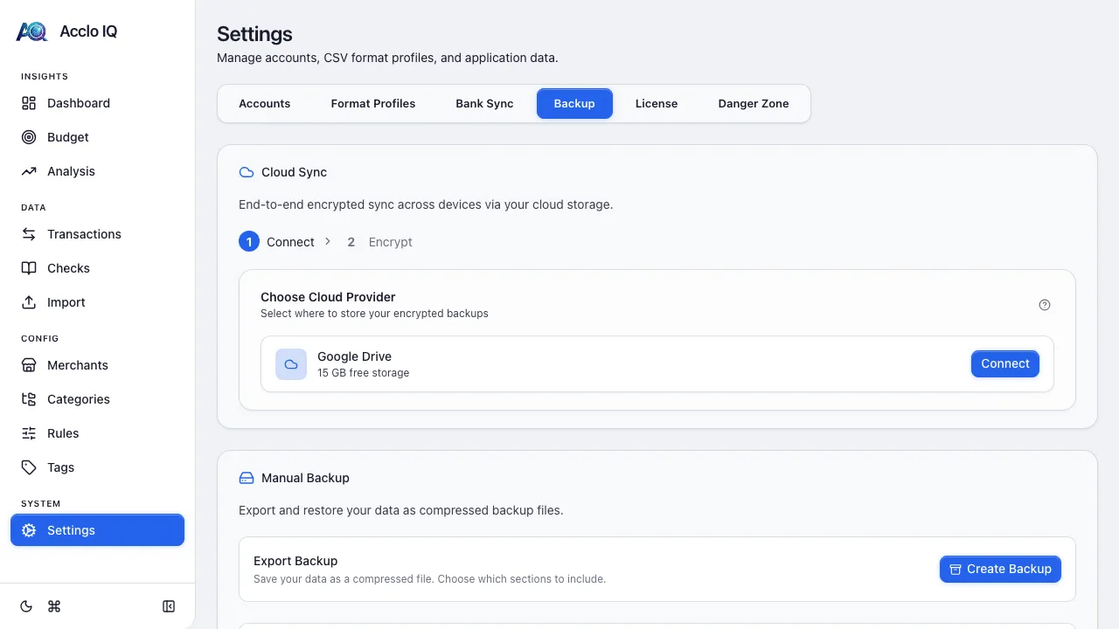The image size is (1119, 629).
Task: Click the Tags label icon
Action: tap(29, 467)
